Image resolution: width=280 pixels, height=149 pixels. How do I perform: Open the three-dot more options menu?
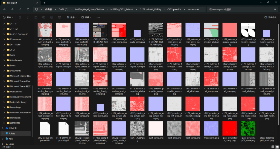pos(98,17)
